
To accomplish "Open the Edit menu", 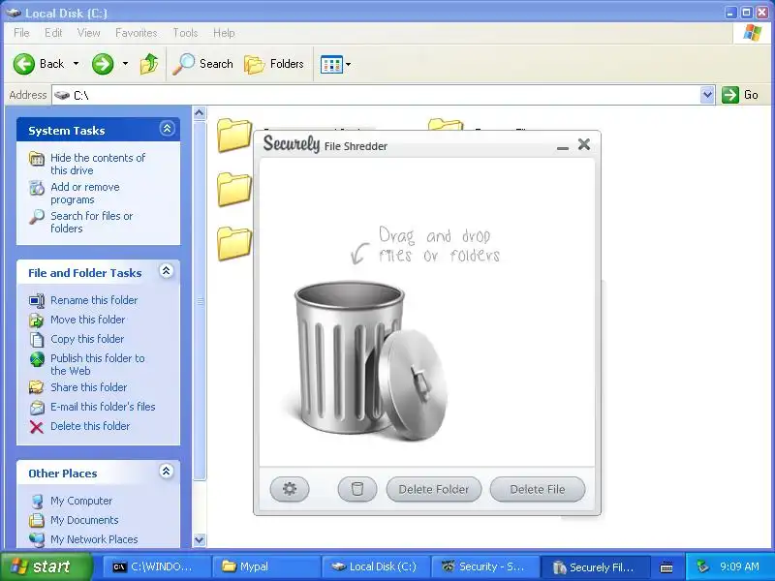I will coord(53,33).
